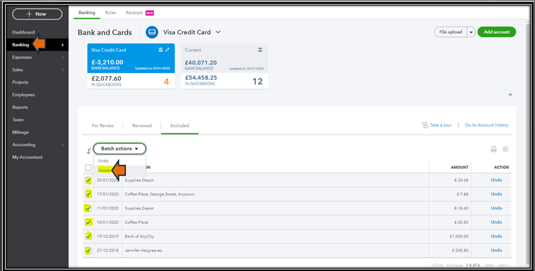Open the Reviewed tab
The image size is (535, 271).
pos(142,126)
